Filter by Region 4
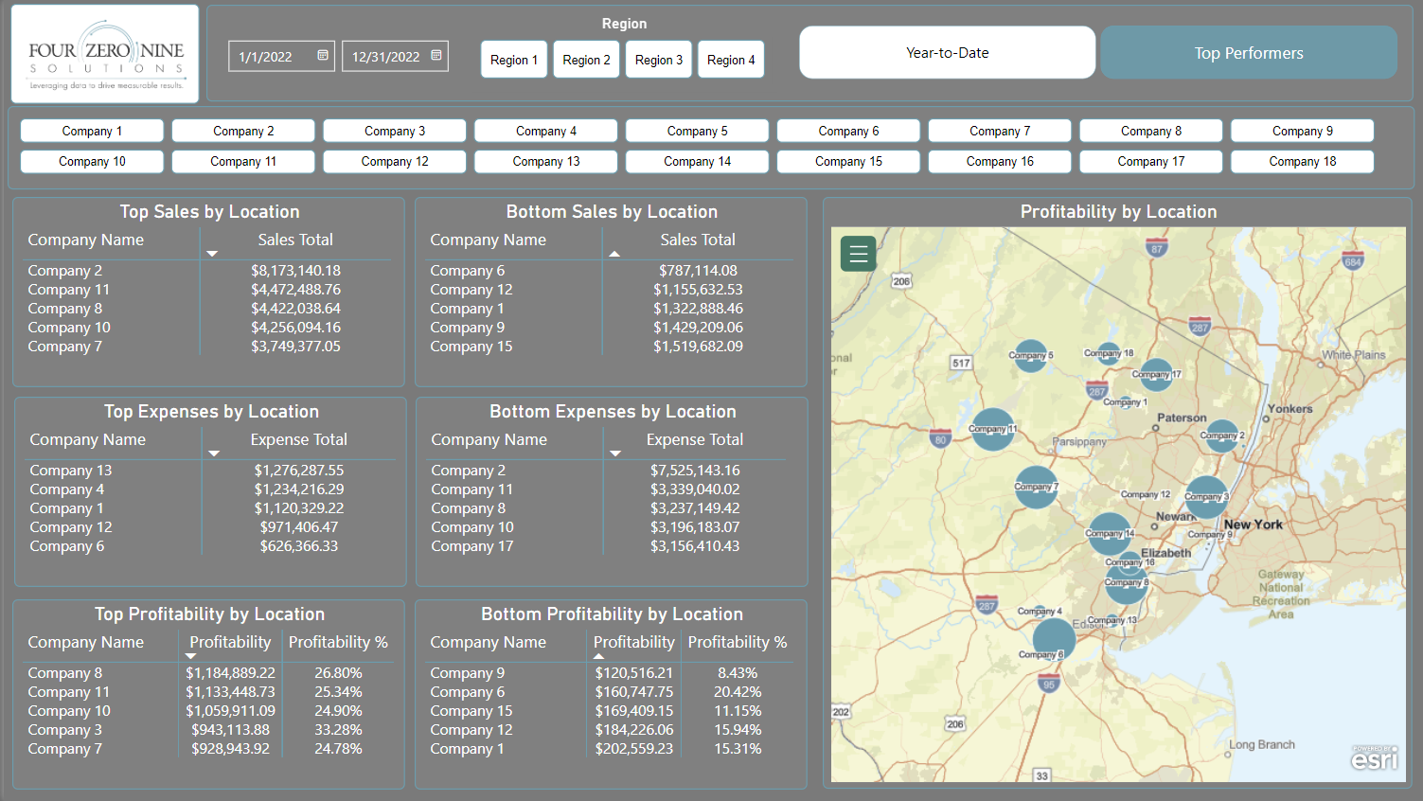Image resolution: width=1423 pixels, height=801 pixels. coord(731,60)
